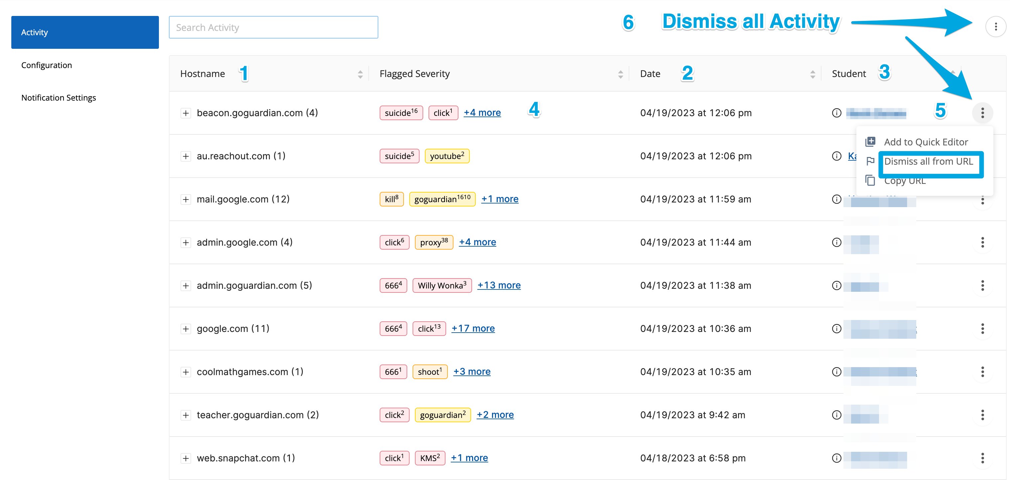Open the Configuration section
Image resolution: width=1010 pixels, height=480 pixels.
tap(46, 65)
